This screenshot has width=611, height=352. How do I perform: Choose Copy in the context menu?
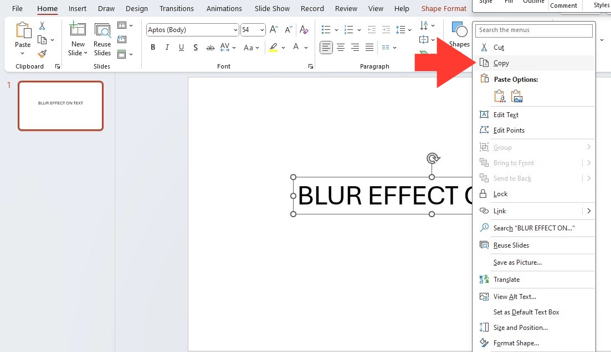click(x=534, y=63)
